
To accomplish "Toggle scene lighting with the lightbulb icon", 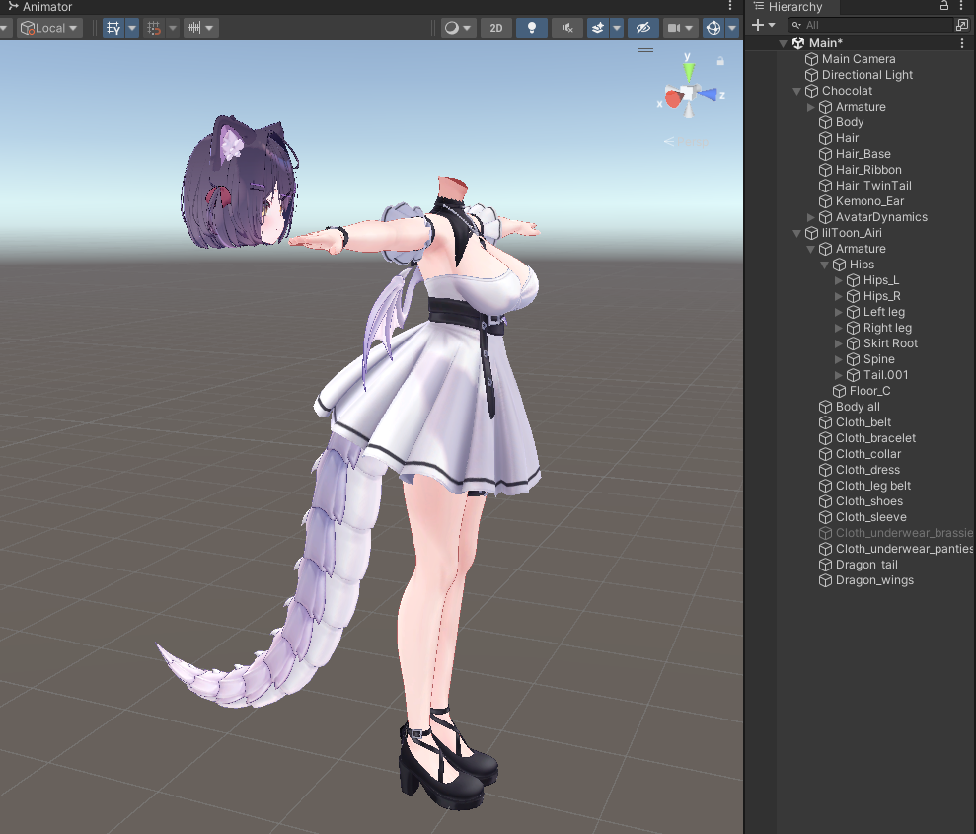I will [532, 28].
